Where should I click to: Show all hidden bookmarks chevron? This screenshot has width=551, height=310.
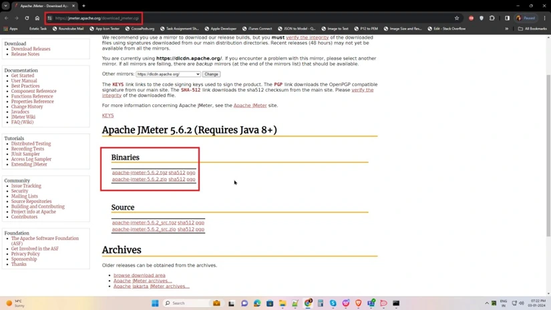[x=507, y=29]
